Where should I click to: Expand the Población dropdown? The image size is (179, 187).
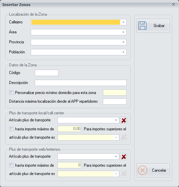pyautogui.click(x=123, y=52)
